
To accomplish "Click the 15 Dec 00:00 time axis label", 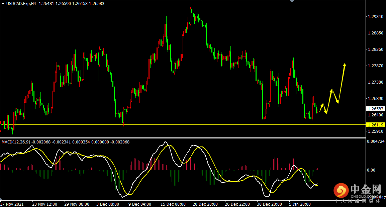I will 173,204.
